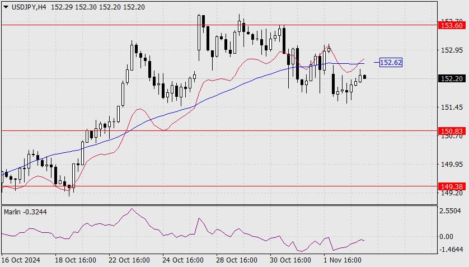Click the 22 Oct 16:00 time label

pyautogui.click(x=129, y=260)
